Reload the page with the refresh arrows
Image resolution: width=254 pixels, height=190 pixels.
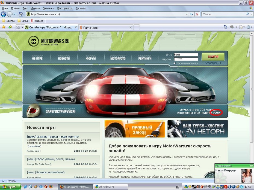tap(192, 14)
